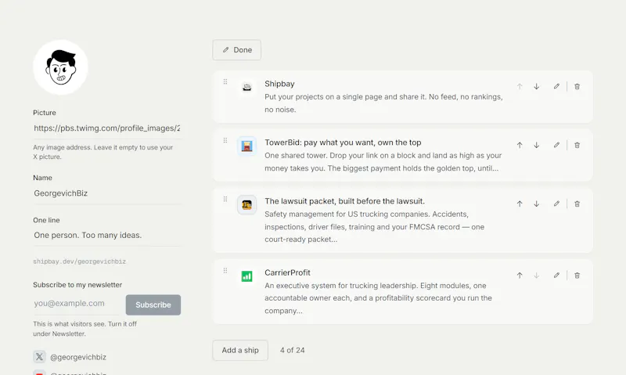Click the Shipbay description text
This screenshot has width=626, height=375.
point(383,103)
